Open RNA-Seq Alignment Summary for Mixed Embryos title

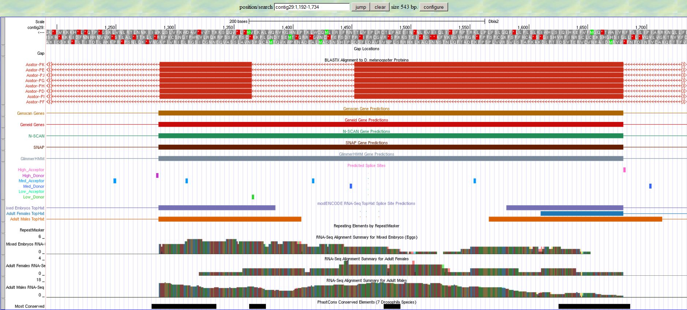point(367,237)
